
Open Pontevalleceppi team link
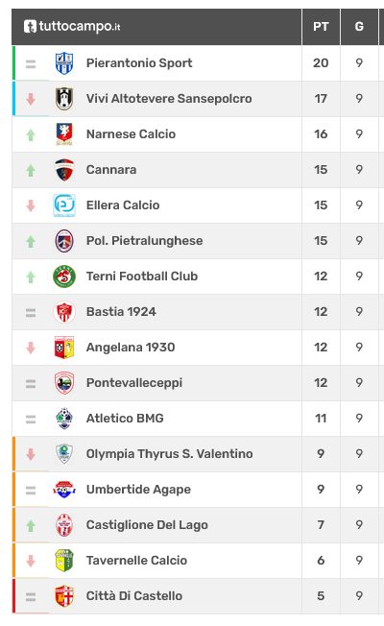click(134, 383)
